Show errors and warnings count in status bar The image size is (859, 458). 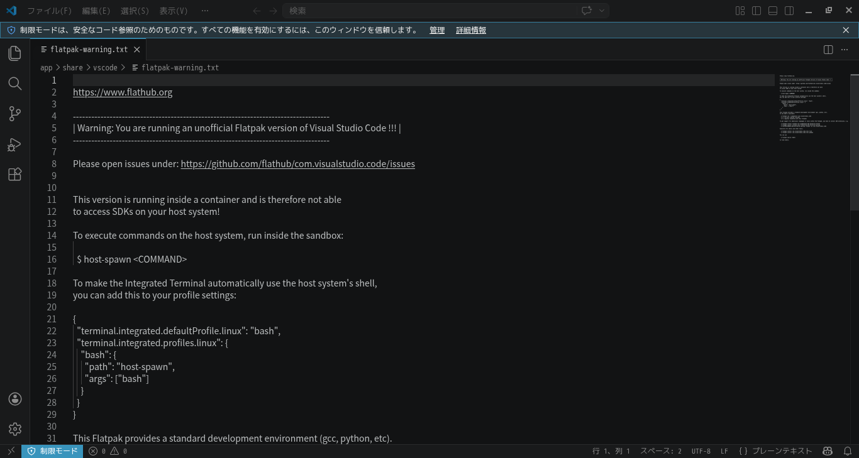[108, 451]
